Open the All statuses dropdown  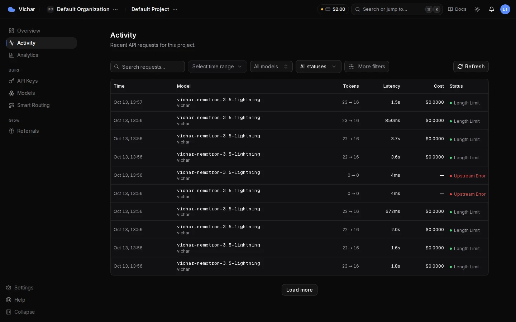tap(319, 67)
